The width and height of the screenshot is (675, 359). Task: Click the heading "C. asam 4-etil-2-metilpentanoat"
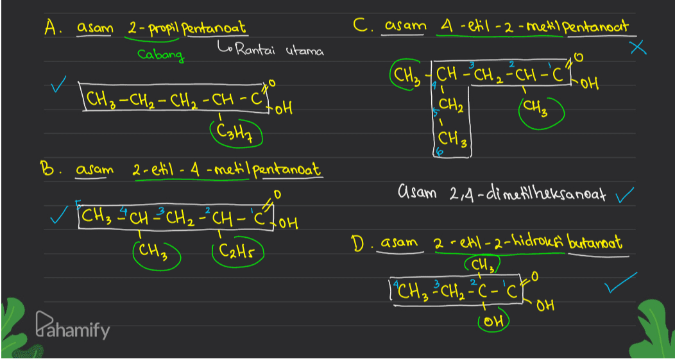[x=495, y=26]
